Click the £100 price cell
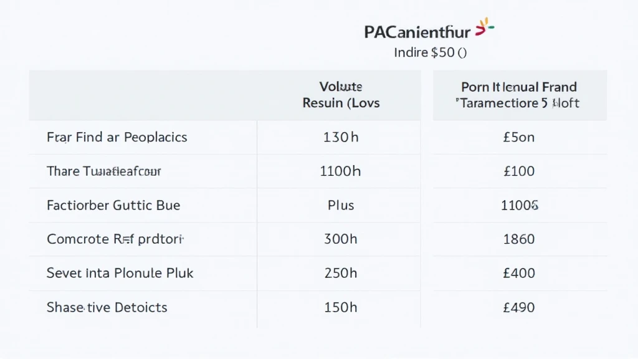 tap(519, 171)
